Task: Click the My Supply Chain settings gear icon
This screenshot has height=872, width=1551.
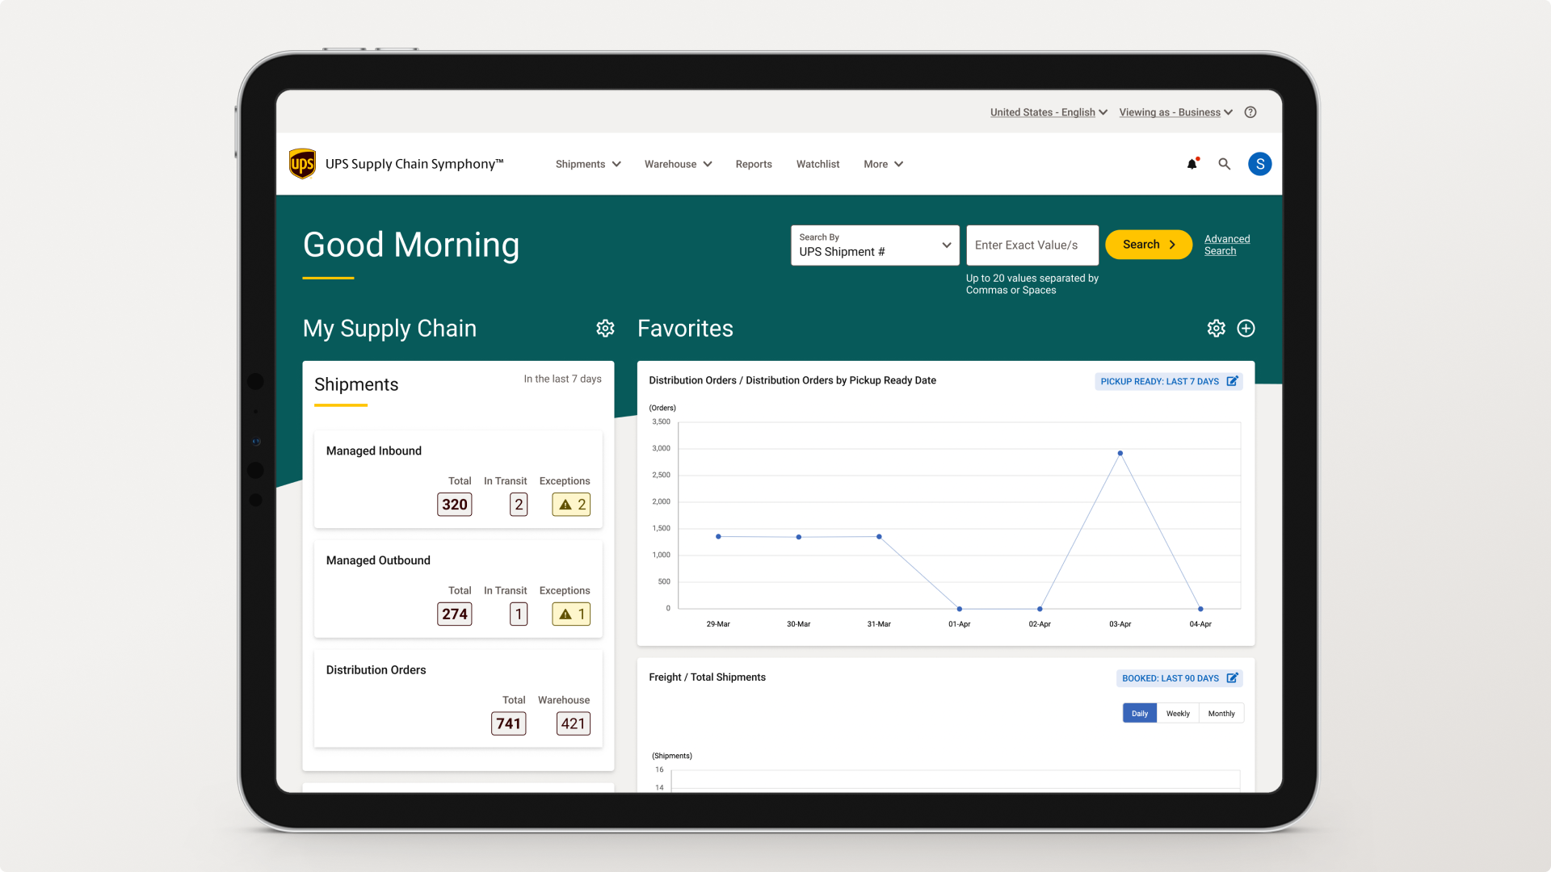Action: (x=605, y=328)
